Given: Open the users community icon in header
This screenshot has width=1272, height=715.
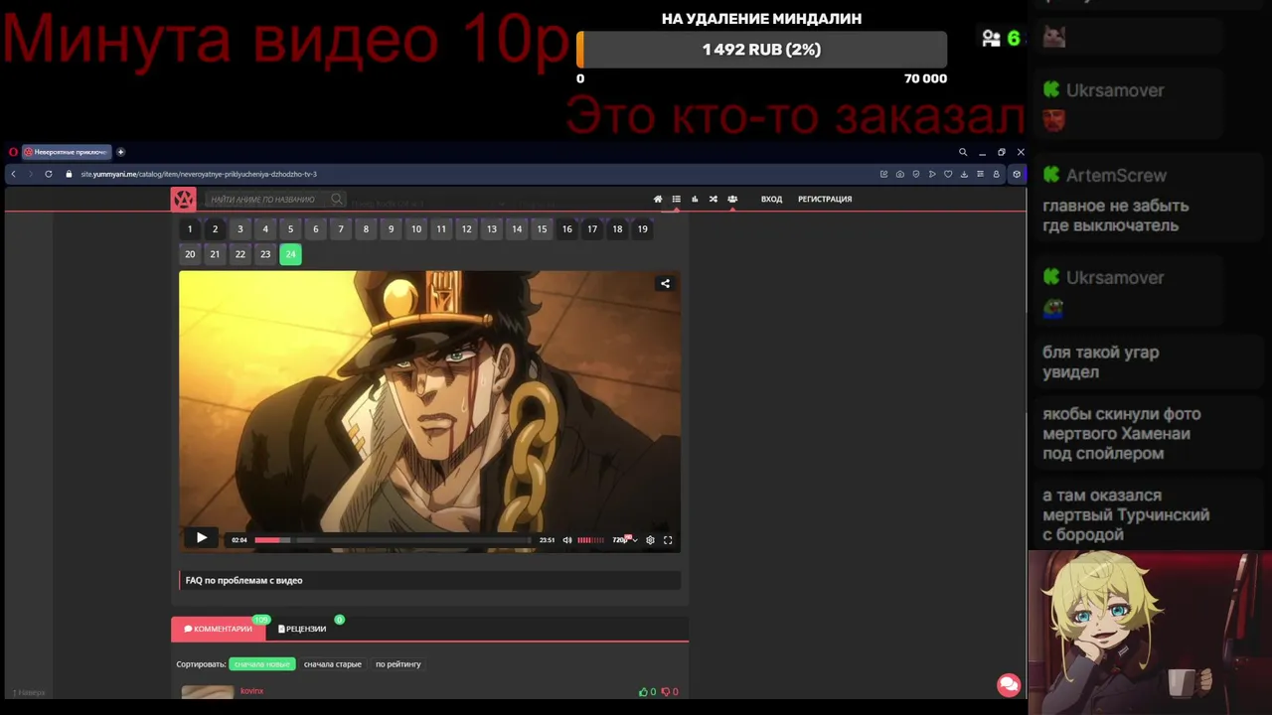Looking at the screenshot, I should coord(732,199).
